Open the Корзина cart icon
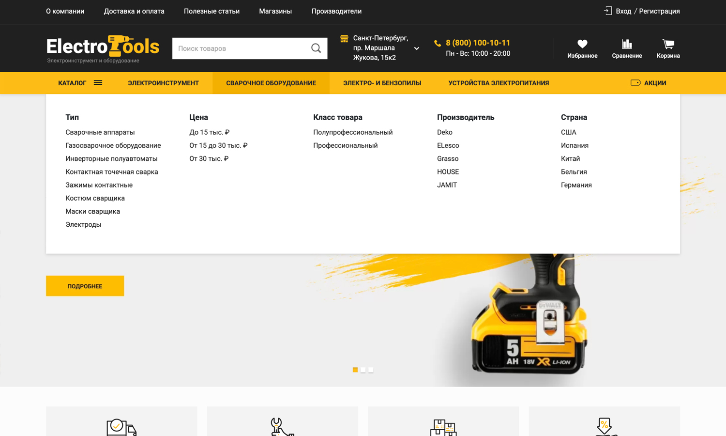 (668, 44)
